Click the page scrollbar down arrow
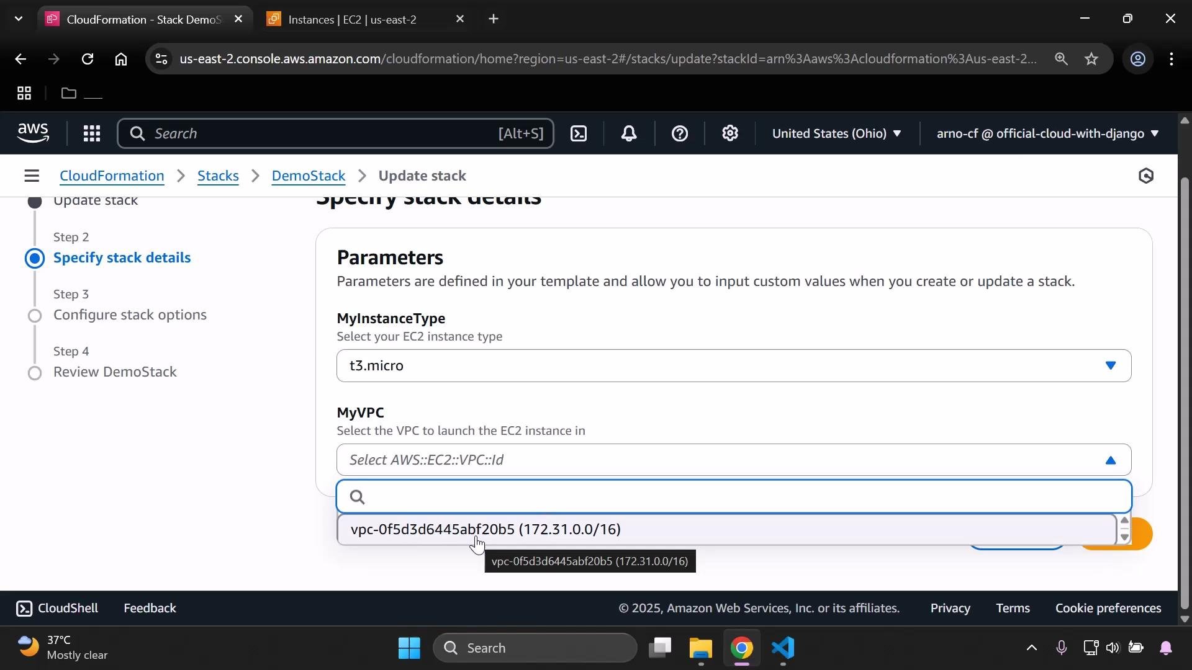1192x670 pixels. (1185, 619)
